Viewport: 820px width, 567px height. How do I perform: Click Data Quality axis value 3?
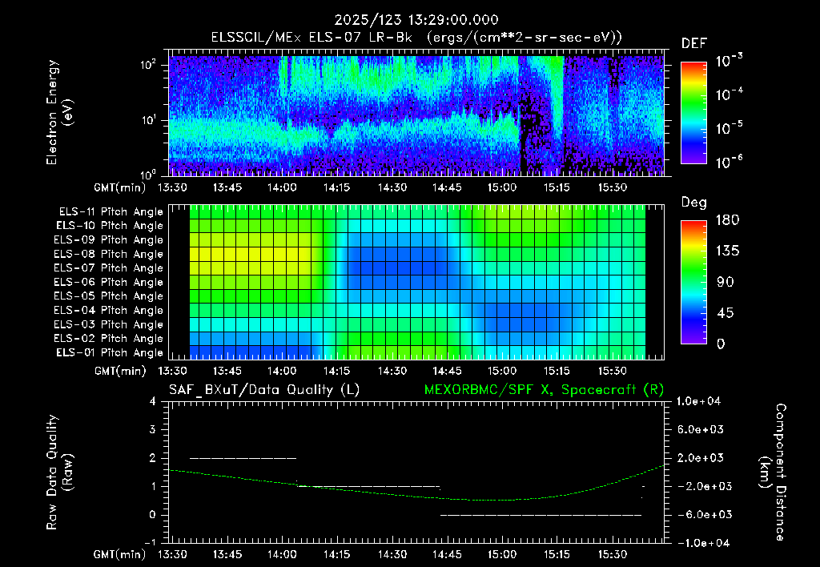153,430
